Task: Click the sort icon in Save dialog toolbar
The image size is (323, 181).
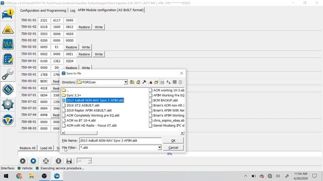Action: coord(169,82)
